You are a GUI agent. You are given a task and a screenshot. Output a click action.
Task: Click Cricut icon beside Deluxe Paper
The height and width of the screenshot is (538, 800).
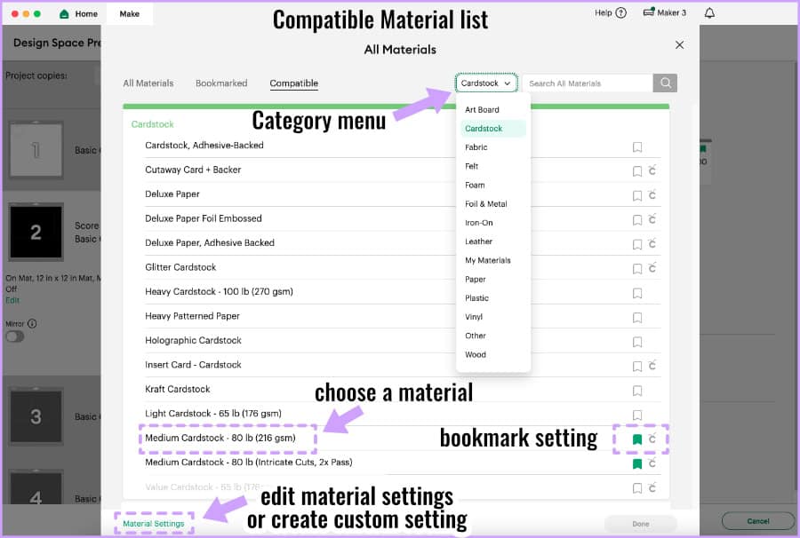(x=652, y=194)
